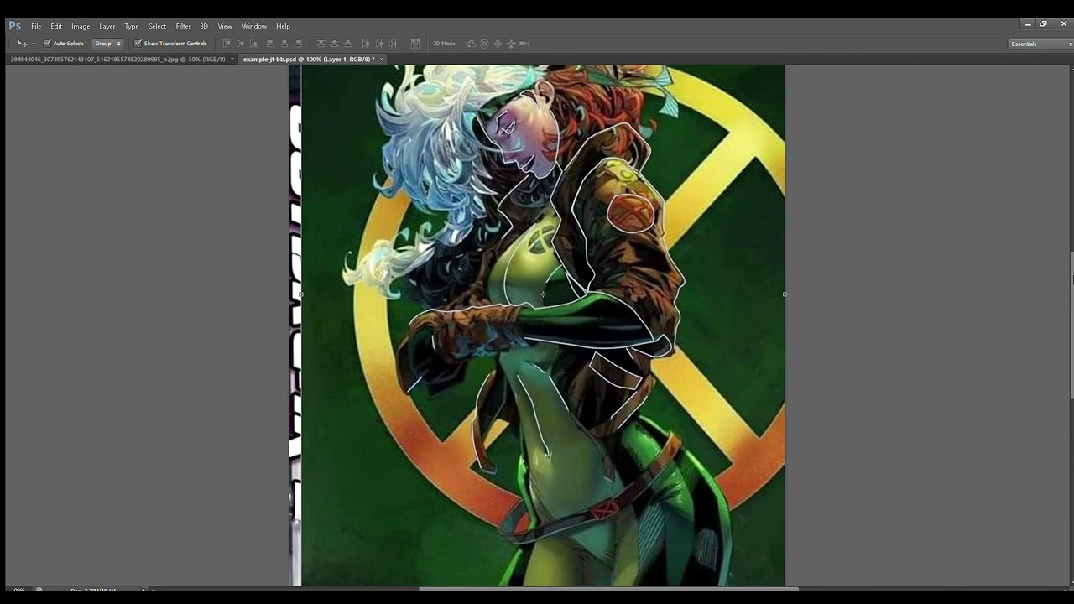Expand the tool preset picker arrow

pos(34,44)
